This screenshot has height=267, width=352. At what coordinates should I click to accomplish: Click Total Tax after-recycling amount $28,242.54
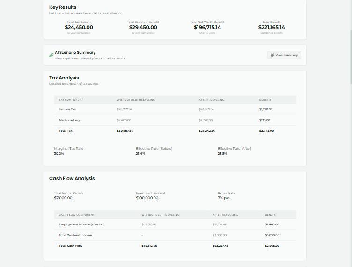[207, 131]
